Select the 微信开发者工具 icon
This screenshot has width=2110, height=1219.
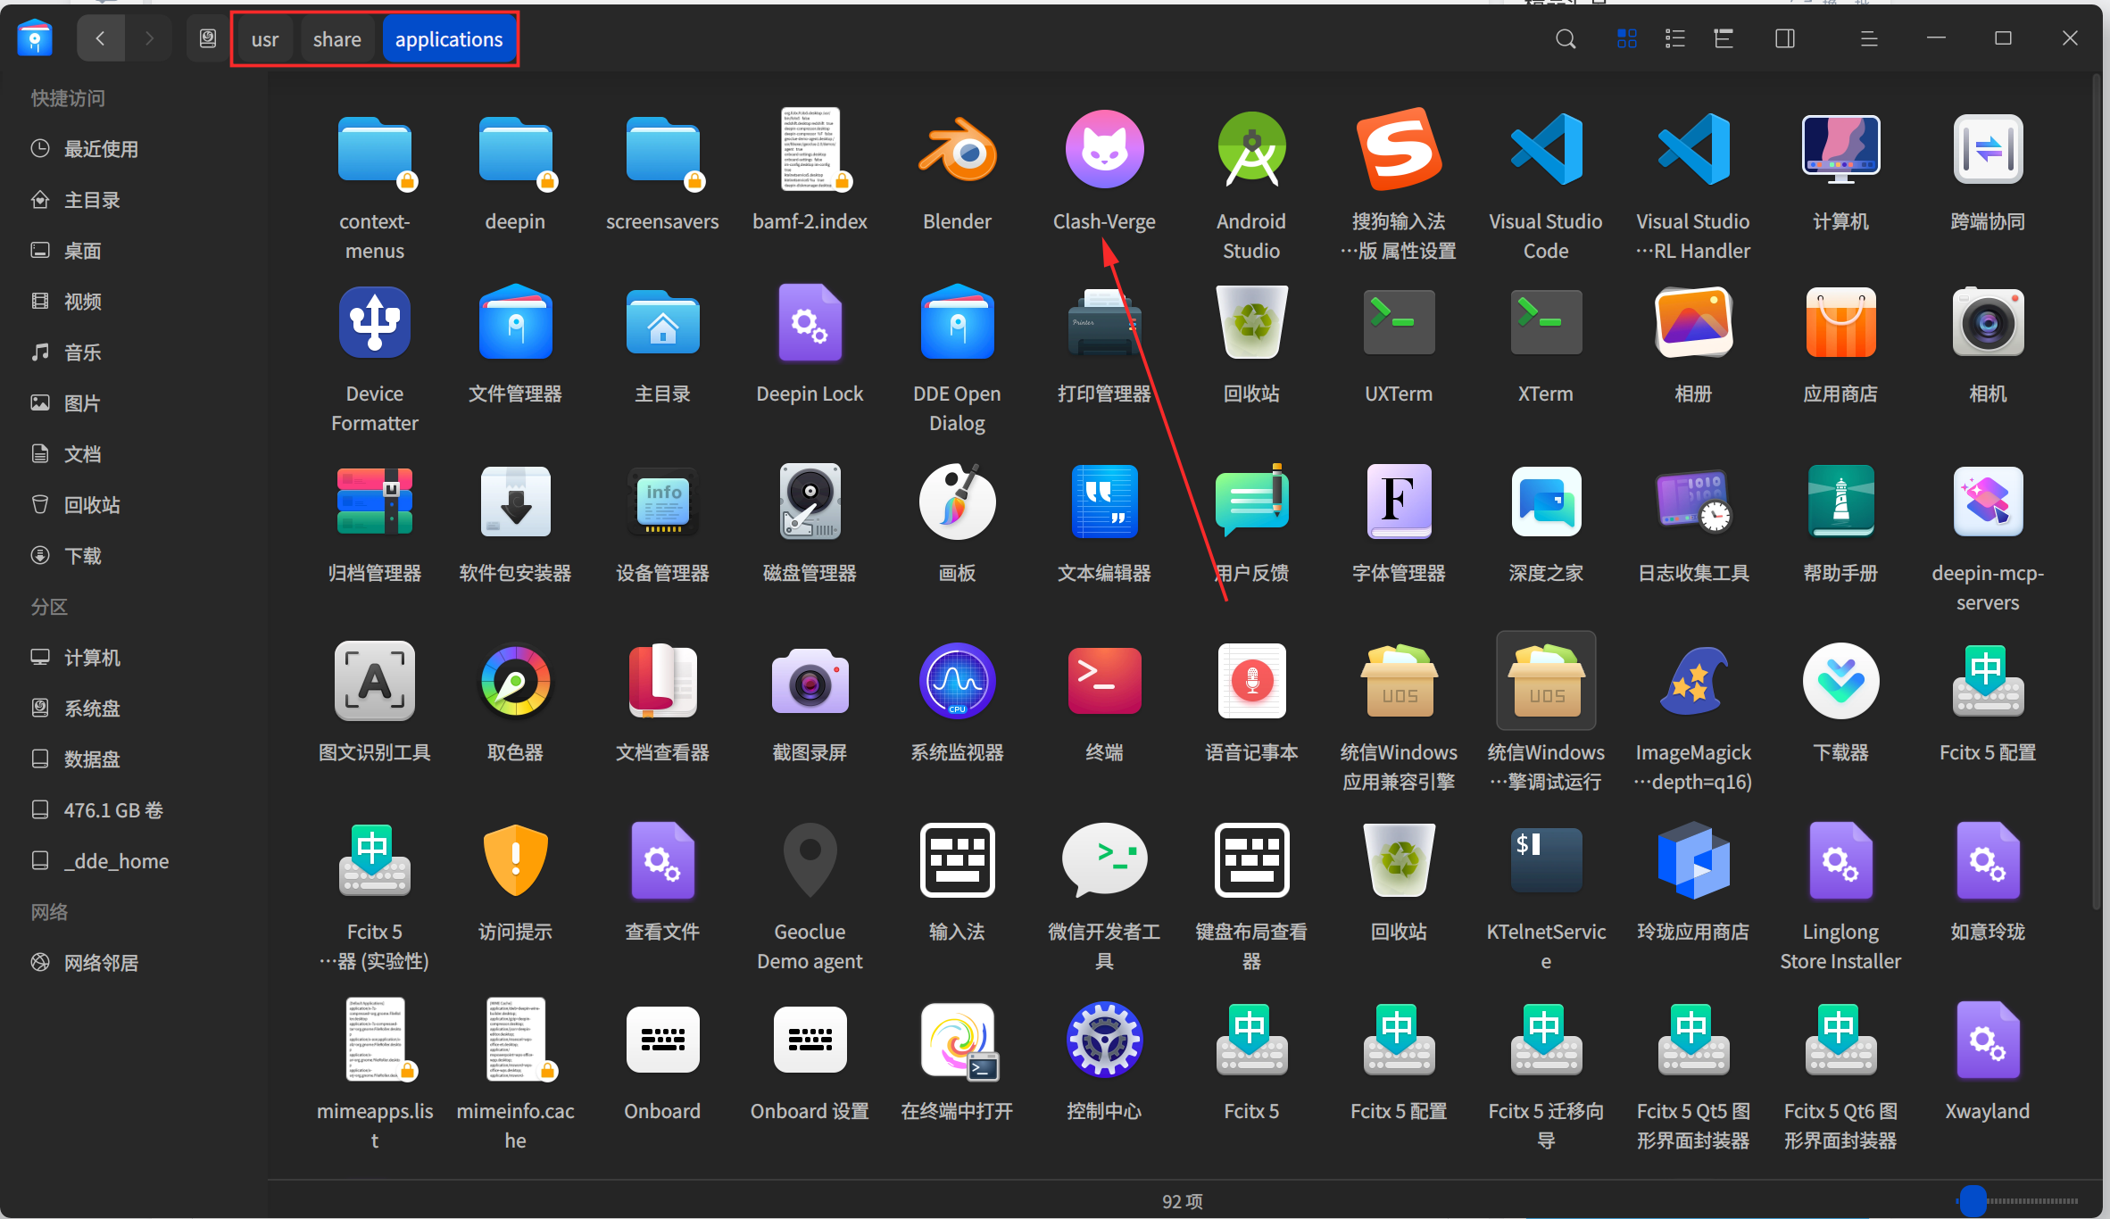pyautogui.click(x=1104, y=860)
